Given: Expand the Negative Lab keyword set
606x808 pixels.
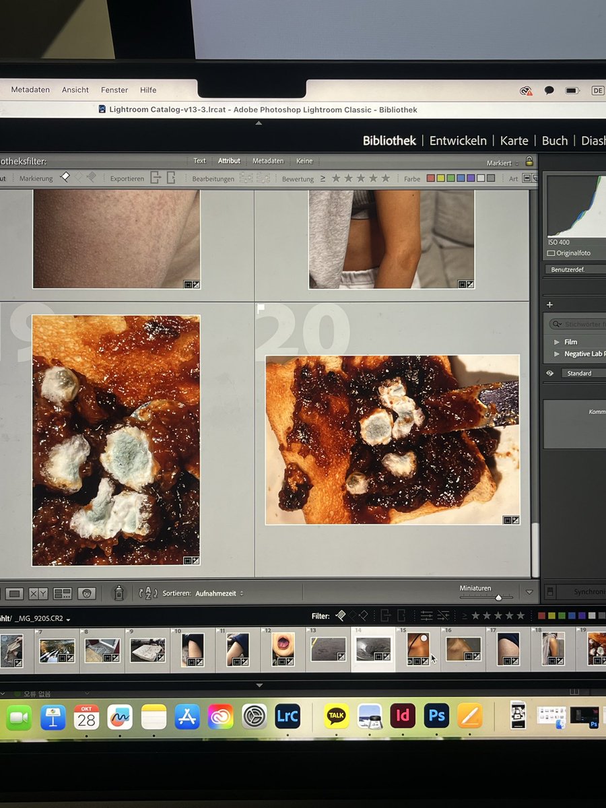Looking at the screenshot, I should click(557, 353).
